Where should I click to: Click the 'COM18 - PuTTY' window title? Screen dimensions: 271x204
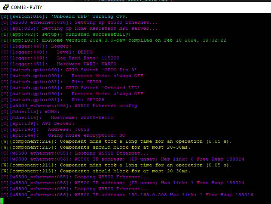click(x=26, y=7)
